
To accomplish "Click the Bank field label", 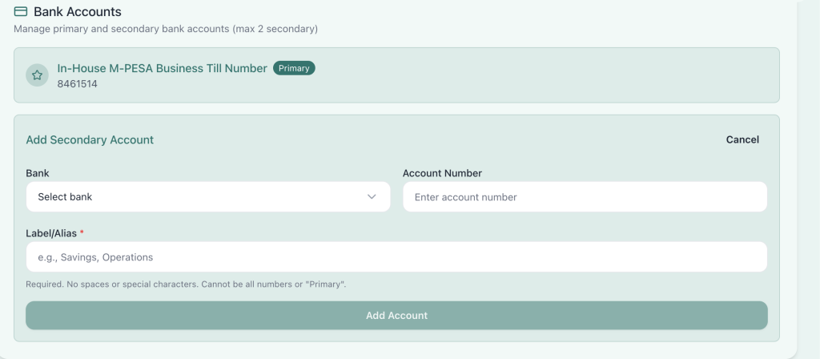I will click(38, 173).
